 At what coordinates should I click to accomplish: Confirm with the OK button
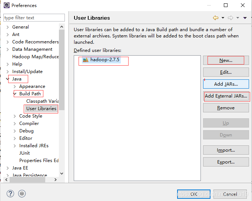tap(194, 194)
